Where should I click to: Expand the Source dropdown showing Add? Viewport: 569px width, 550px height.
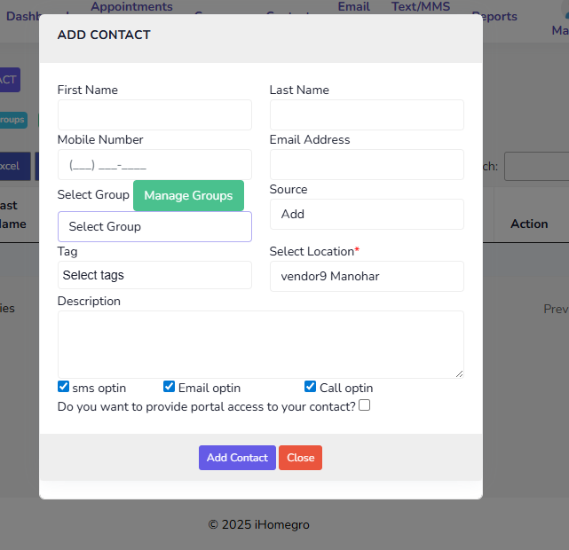(366, 214)
